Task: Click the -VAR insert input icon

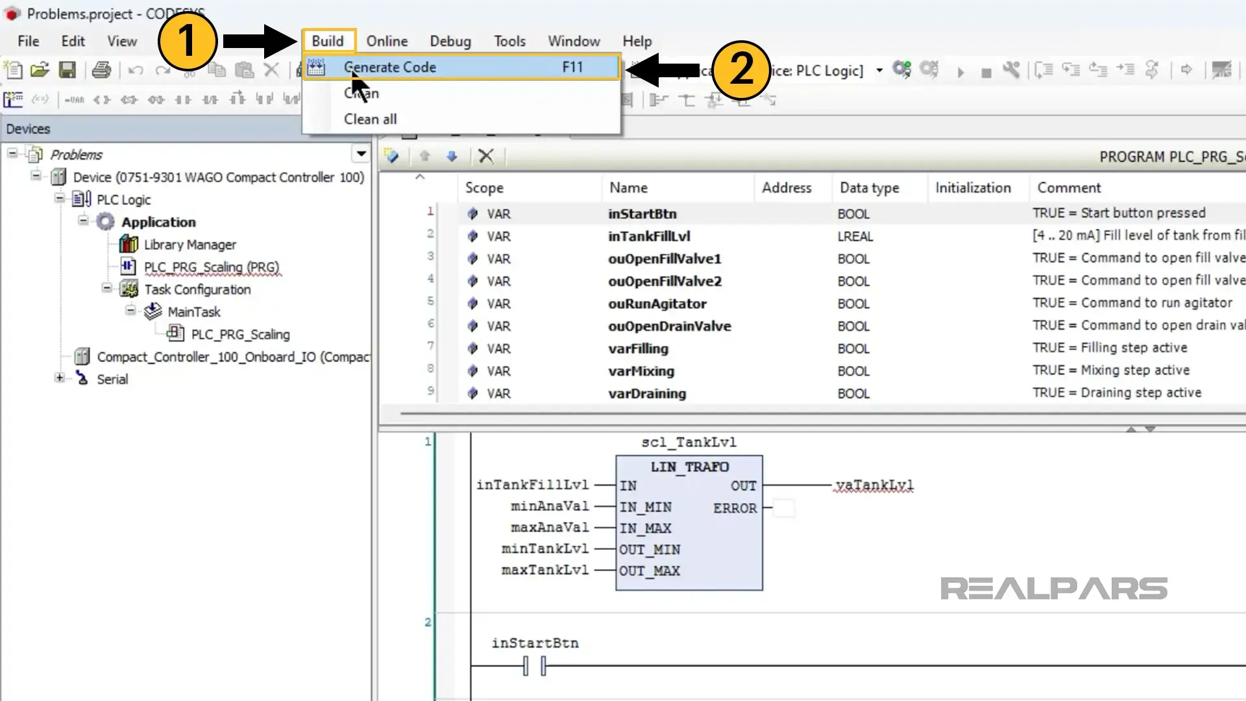Action: [x=74, y=100]
